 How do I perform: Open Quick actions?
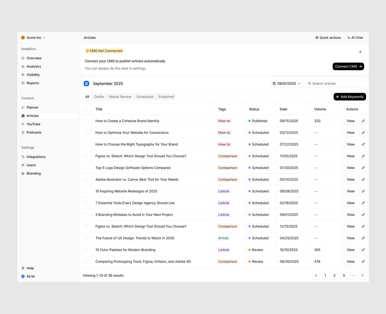point(328,38)
